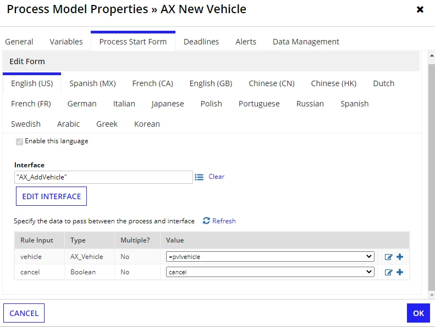Click the Value column header
The width and height of the screenshot is (435, 327).
click(x=285, y=240)
